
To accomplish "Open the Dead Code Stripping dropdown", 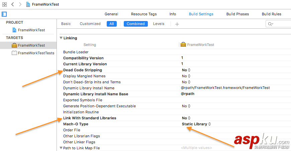I will coord(186,70).
